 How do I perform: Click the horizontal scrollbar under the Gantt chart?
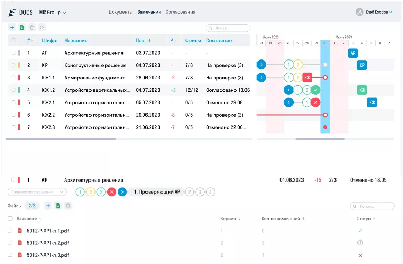[320, 139]
